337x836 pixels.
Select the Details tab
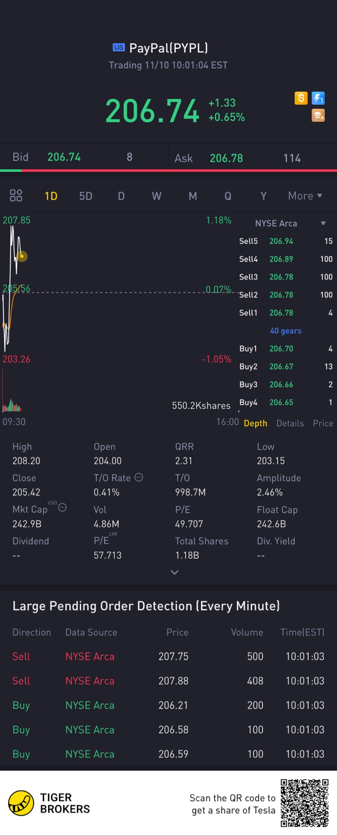pyautogui.click(x=290, y=423)
